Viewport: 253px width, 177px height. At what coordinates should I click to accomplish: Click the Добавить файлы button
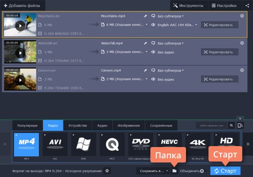[22, 6]
